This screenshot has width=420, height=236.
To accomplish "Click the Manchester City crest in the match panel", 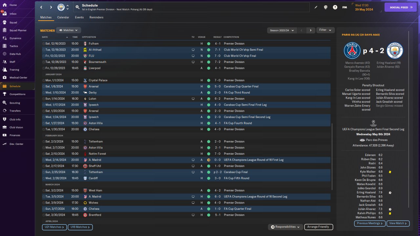I will click(x=395, y=51).
